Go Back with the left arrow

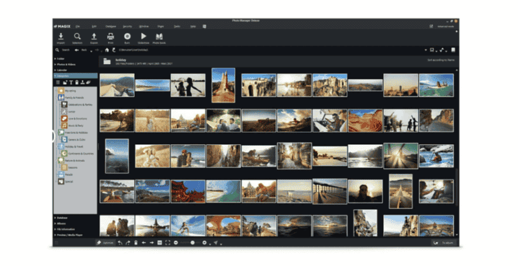click(76, 50)
